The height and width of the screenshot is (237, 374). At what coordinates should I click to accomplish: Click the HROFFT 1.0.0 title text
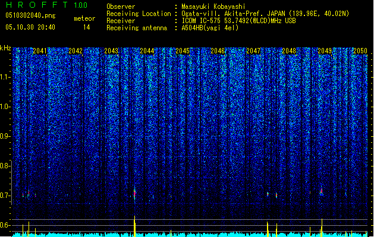pos(47,5)
